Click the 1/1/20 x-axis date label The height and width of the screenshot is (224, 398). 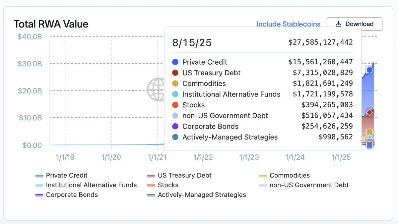[111, 157]
